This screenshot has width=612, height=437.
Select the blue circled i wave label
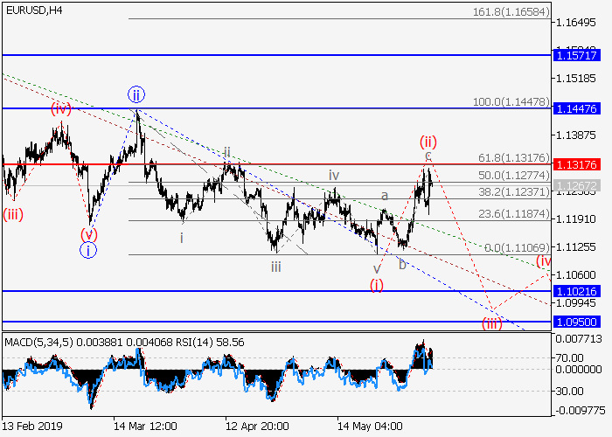coord(87,251)
